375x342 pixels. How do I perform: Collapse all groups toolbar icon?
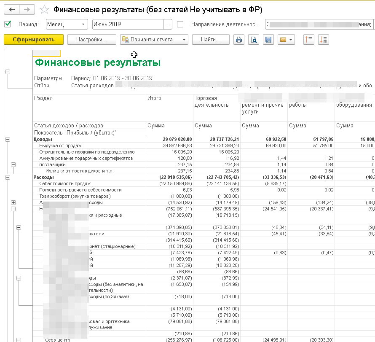[309, 40]
